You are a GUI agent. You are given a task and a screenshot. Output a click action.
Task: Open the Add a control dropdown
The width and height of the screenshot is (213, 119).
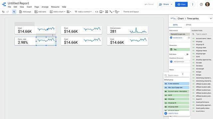[83, 12]
